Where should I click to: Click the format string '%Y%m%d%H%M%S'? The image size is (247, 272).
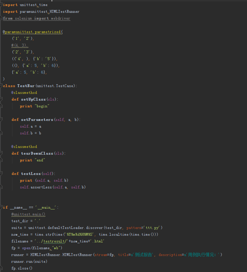[80, 235]
